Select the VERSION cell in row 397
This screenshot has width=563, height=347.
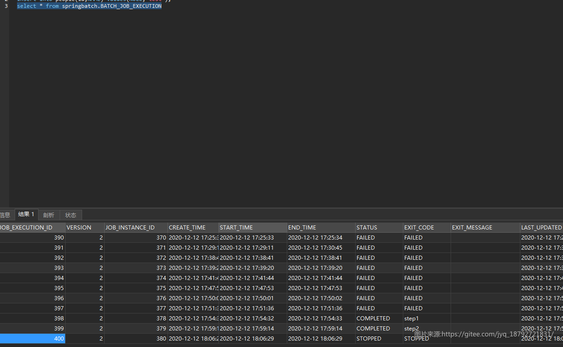[85, 308]
